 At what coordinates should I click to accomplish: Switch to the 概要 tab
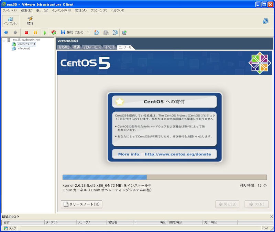click(76, 47)
